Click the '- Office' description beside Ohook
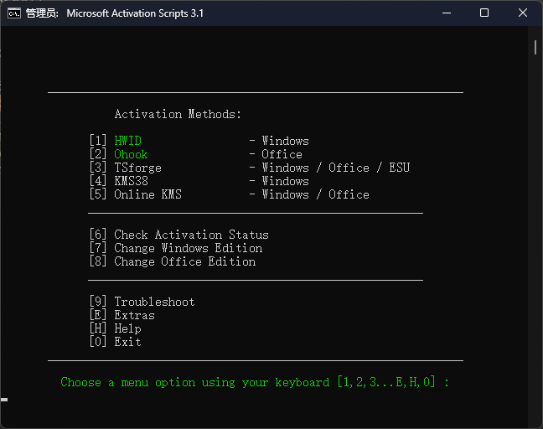 (x=276, y=154)
